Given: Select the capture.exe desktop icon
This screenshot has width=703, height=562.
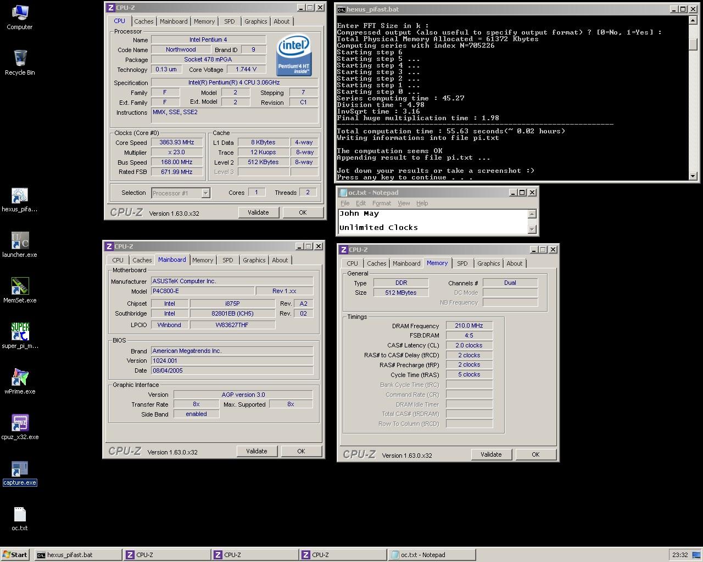Looking at the screenshot, I should [x=20, y=473].
